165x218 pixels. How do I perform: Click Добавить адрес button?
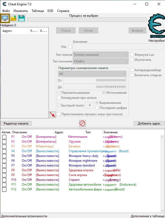pos(149,123)
